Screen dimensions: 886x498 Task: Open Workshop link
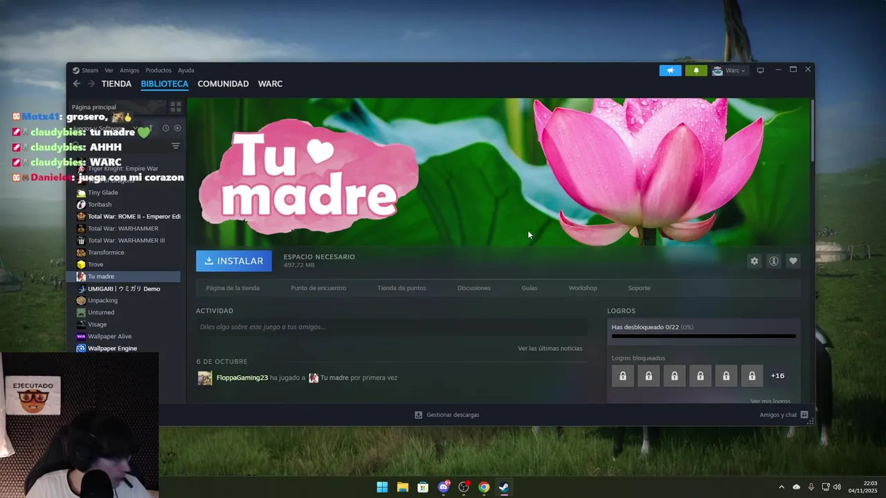583,288
